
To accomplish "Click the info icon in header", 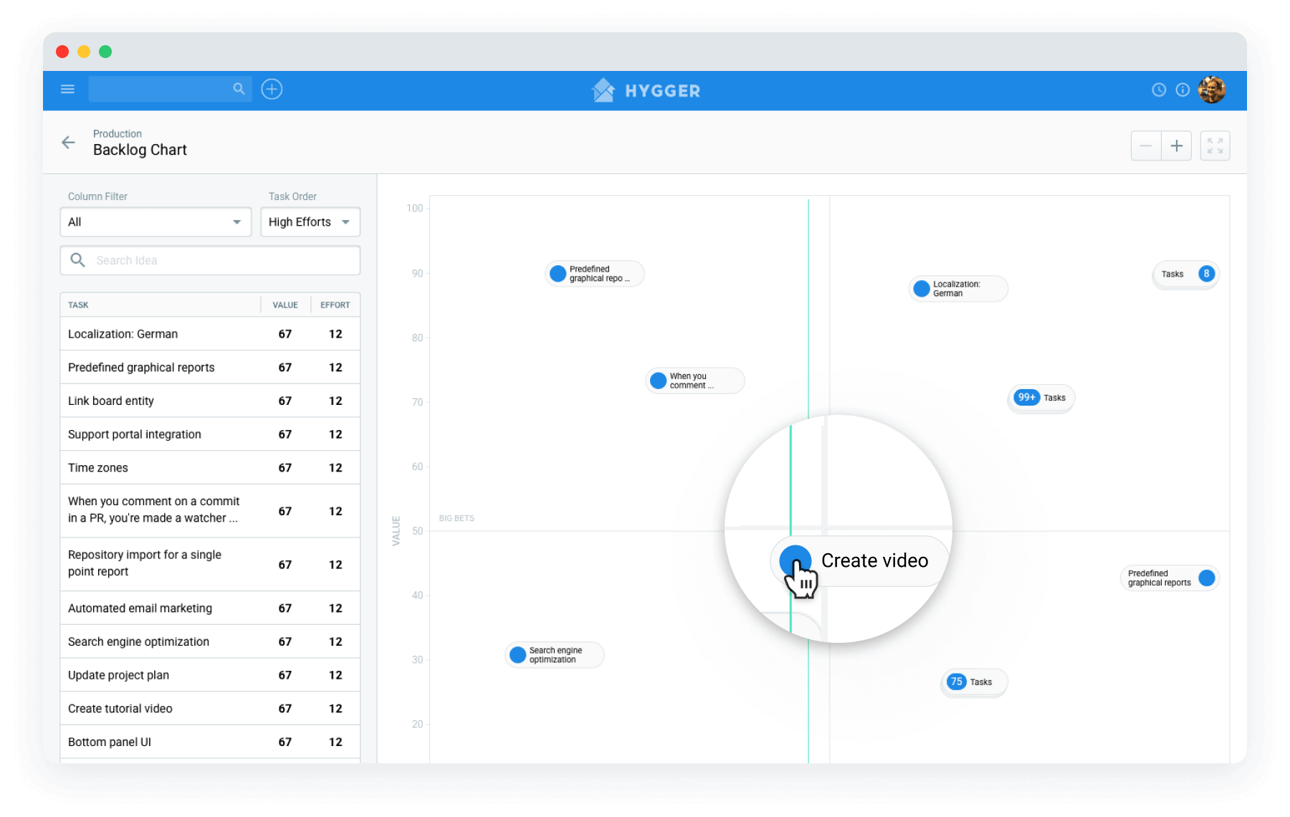I will (1182, 90).
